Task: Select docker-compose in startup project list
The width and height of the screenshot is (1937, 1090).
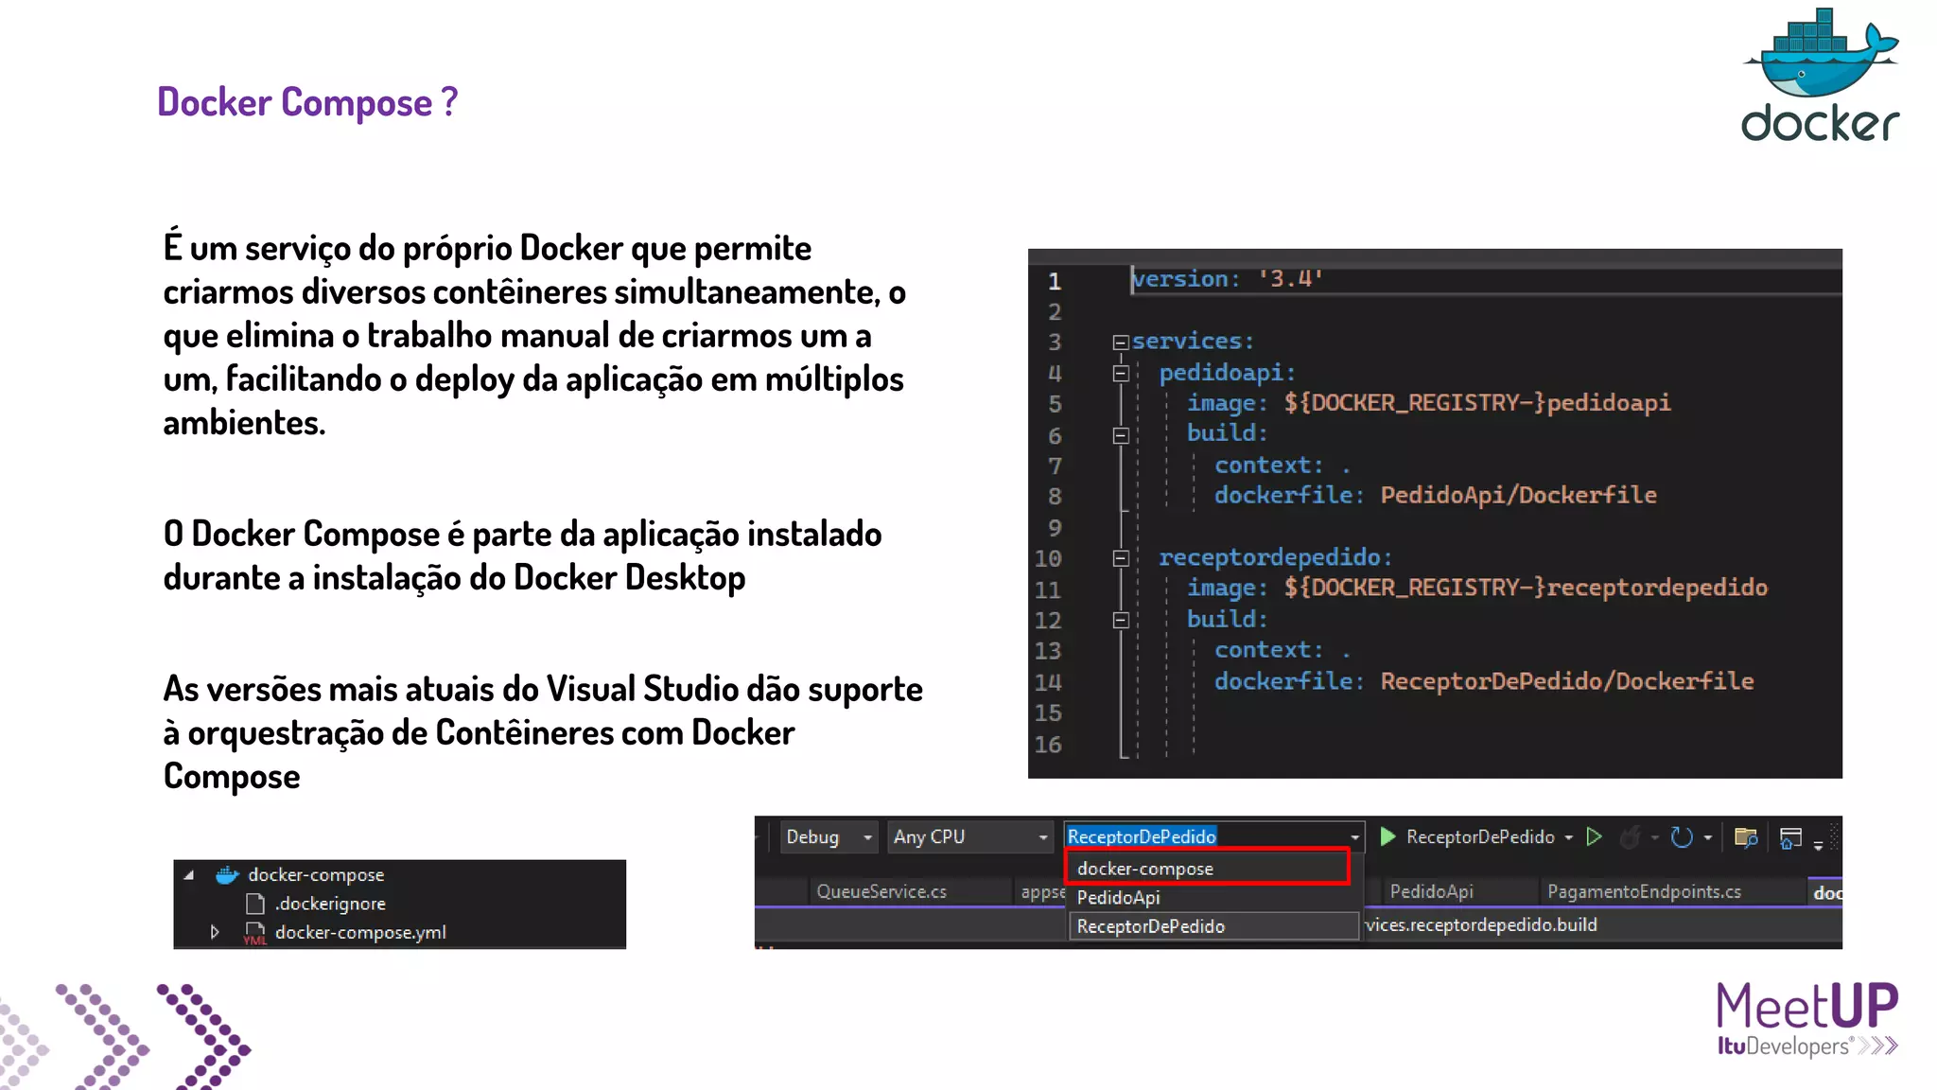Action: (x=1208, y=868)
